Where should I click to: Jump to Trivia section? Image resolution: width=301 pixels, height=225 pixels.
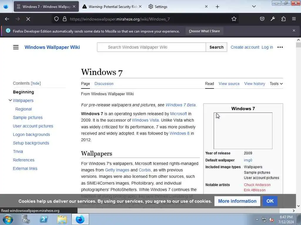(18, 151)
